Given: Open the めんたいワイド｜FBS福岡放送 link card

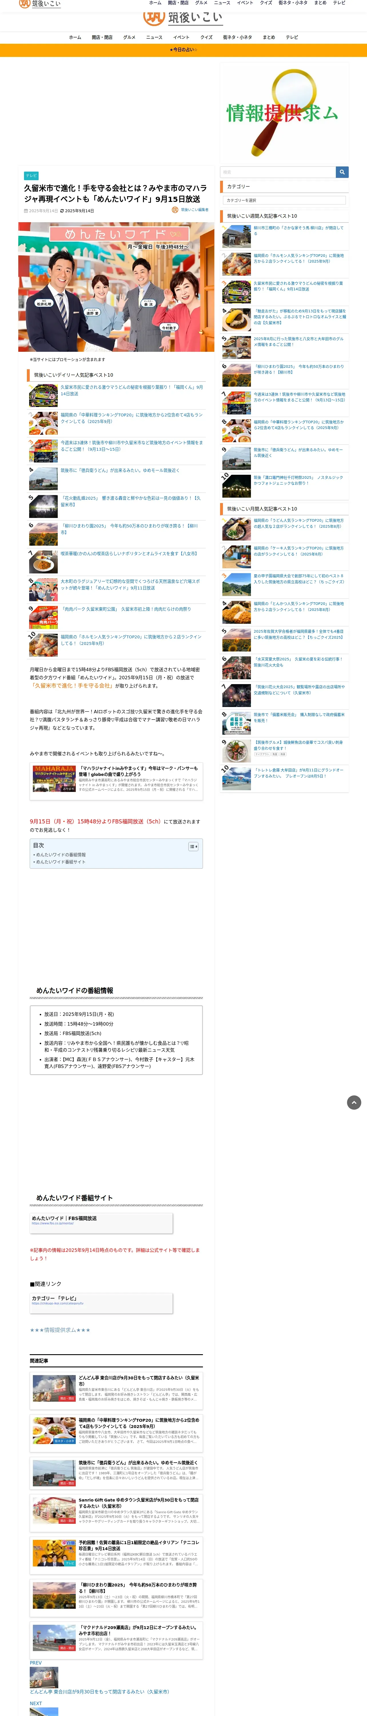Looking at the screenshot, I should click(101, 1223).
